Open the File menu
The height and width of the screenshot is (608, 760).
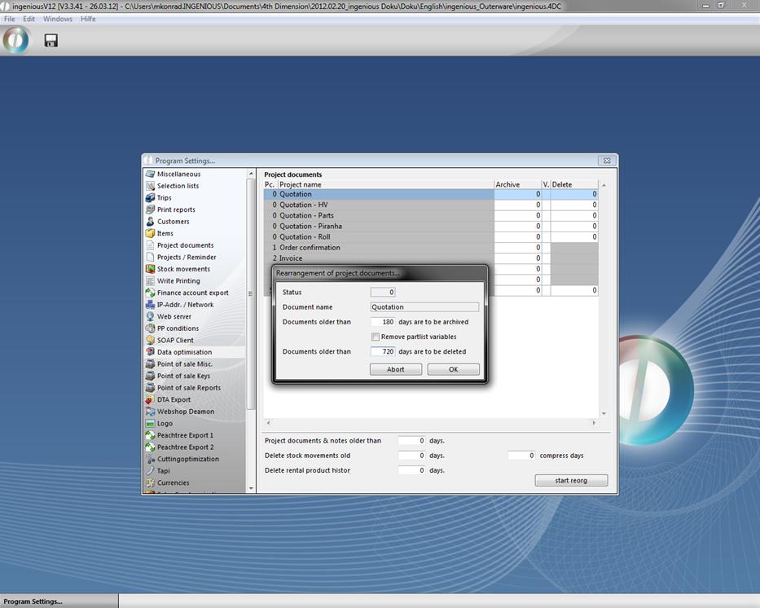10,19
